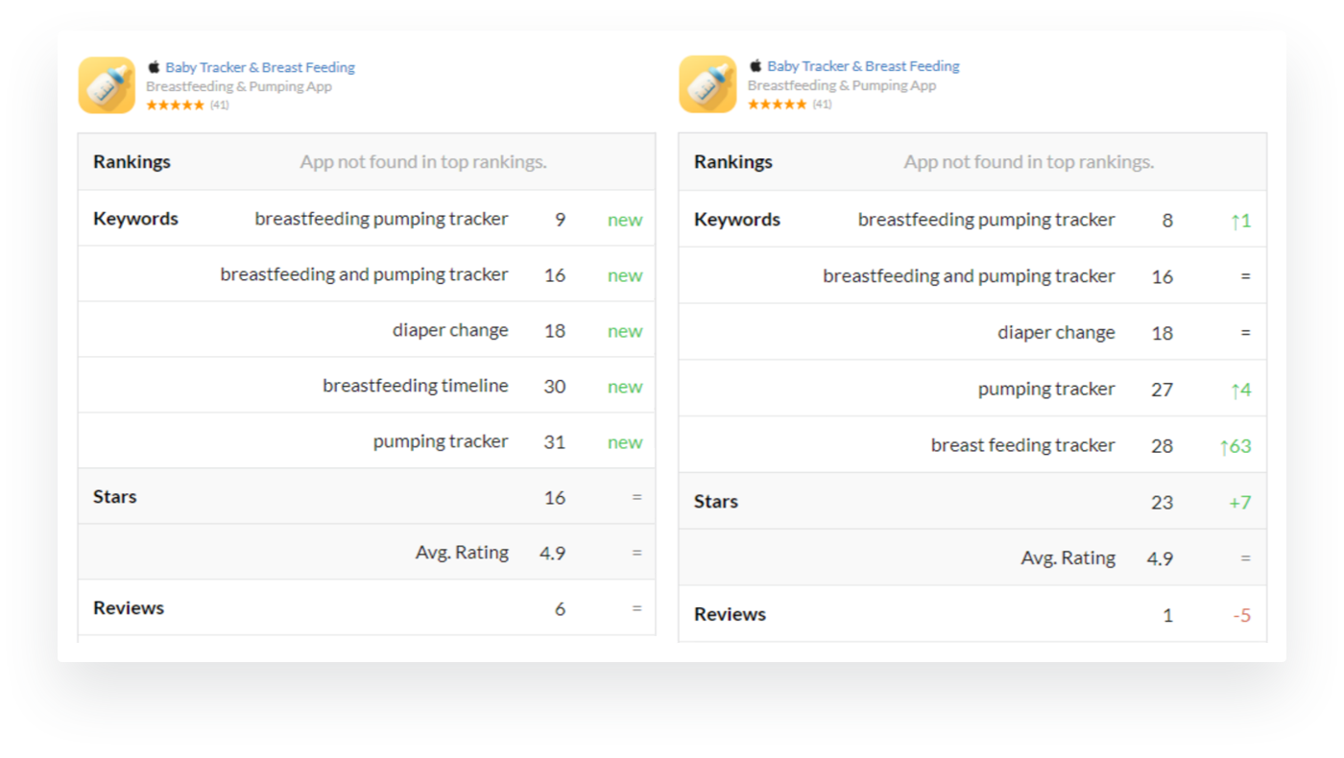Click the pumping tracker keyword ranked 31

[441, 441]
